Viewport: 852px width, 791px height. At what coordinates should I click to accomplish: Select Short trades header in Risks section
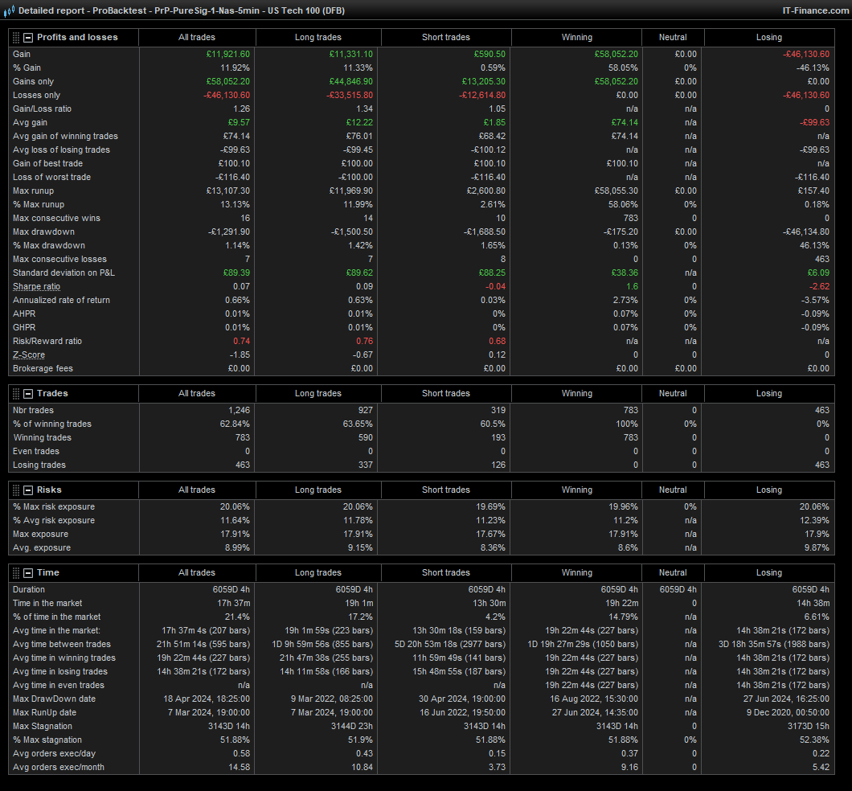[445, 490]
